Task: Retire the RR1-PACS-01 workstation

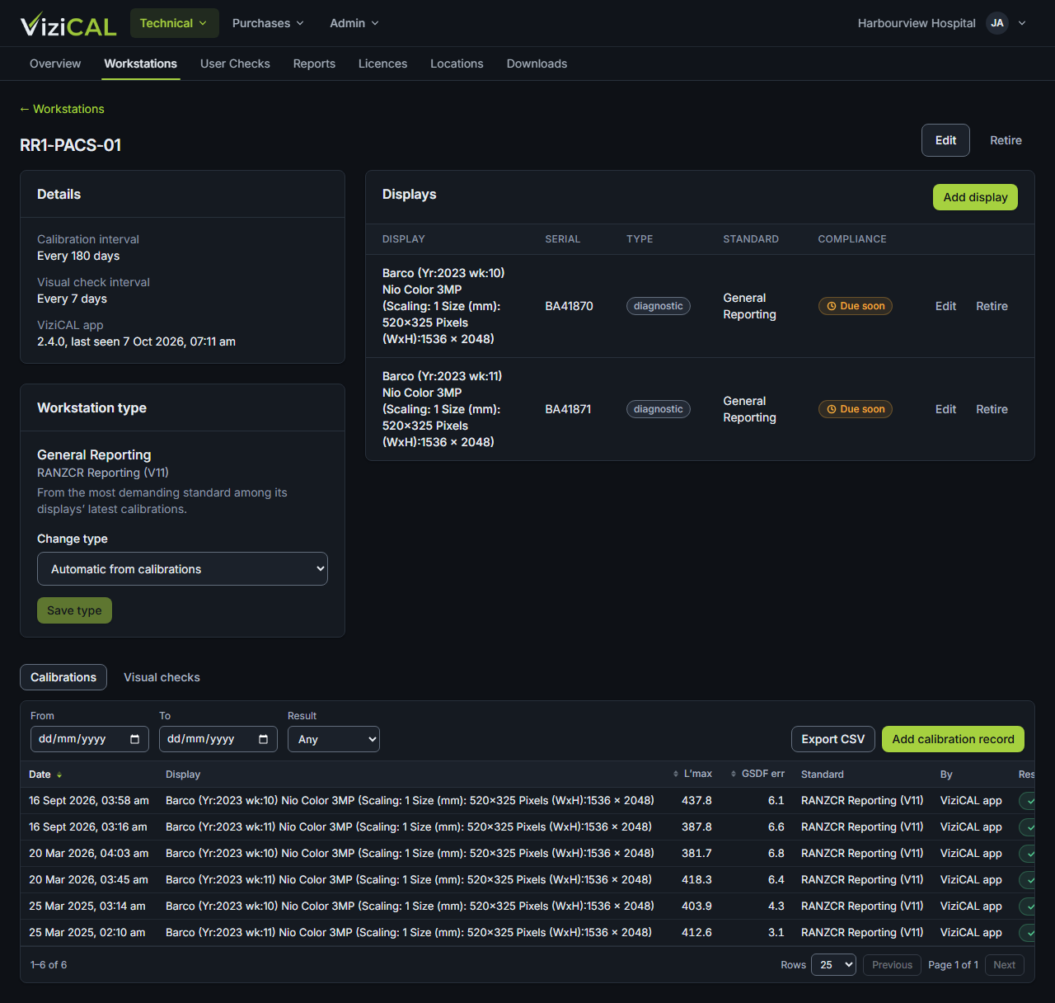Action: click(1006, 140)
